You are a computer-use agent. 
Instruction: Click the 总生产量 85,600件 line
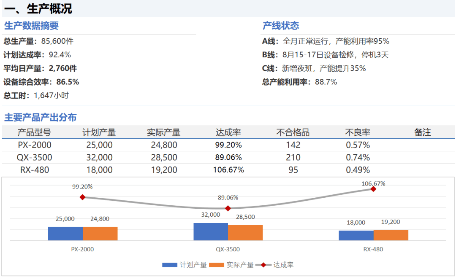(38, 41)
